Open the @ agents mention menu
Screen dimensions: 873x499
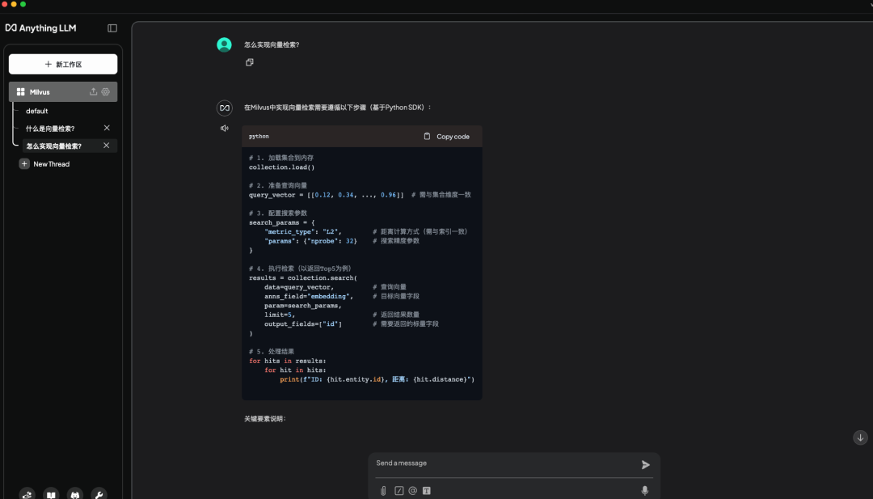click(x=412, y=490)
